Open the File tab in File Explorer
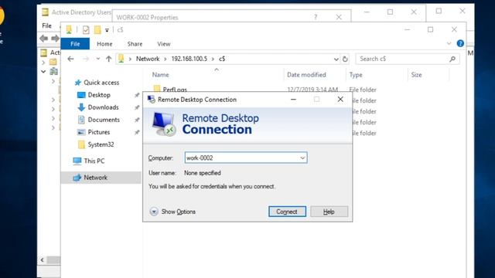The width and height of the screenshot is (495, 278). (x=75, y=44)
